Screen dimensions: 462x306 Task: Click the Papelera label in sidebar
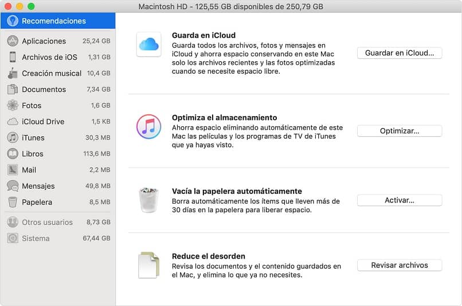37,202
